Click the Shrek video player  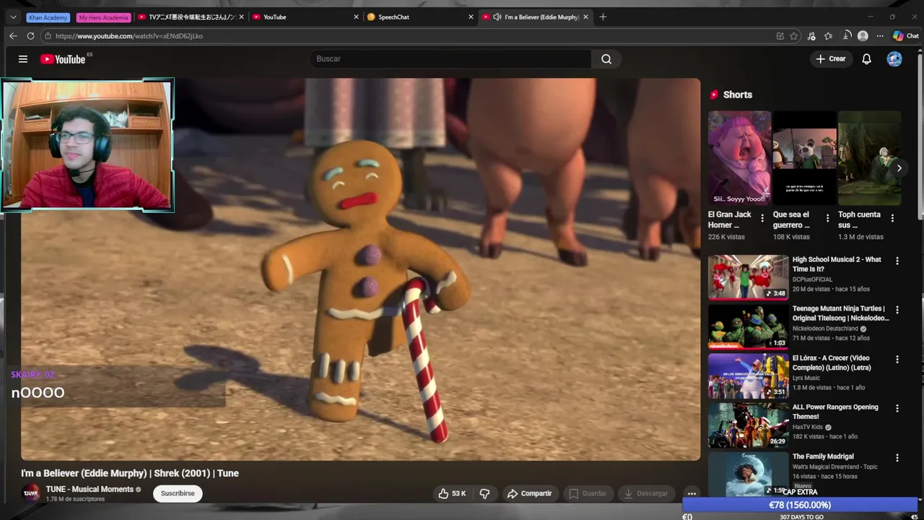click(x=361, y=269)
